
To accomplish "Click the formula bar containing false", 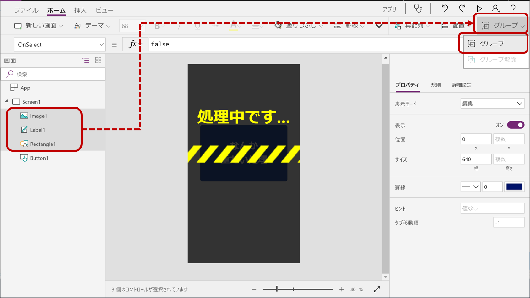I will pyautogui.click(x=220, y=44).
